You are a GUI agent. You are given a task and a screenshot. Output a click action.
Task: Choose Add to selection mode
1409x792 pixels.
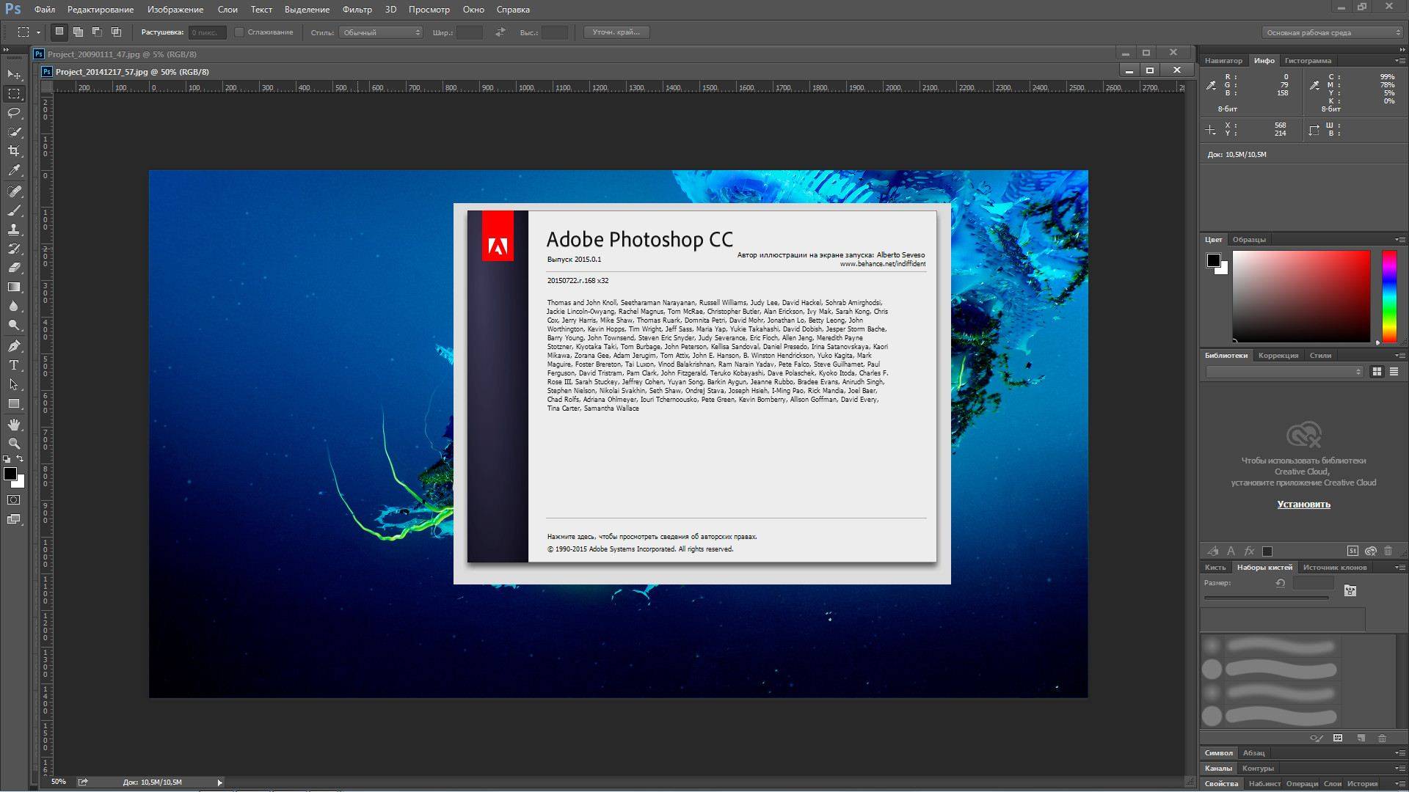78,32
